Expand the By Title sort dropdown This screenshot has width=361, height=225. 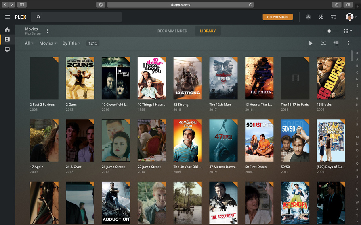pos(71,43)
